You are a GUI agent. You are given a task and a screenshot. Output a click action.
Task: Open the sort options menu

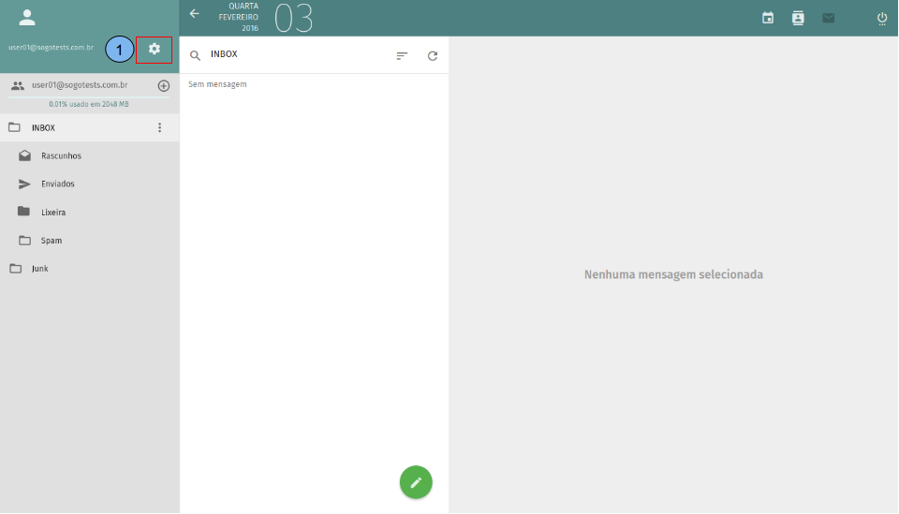[x=402, y=55]
